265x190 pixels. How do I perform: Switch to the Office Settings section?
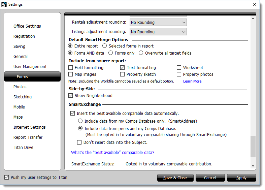27,26
